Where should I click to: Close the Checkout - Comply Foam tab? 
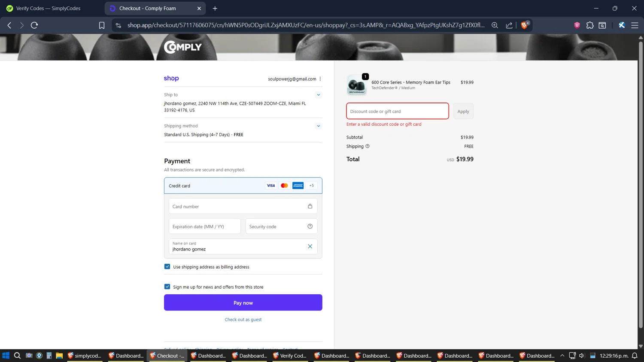pos(199,8)
